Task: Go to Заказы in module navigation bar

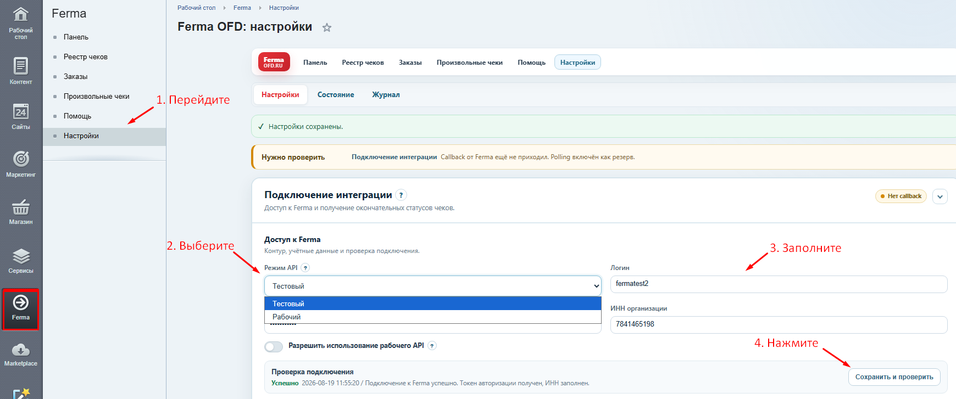Action: (x=410, y=63)
